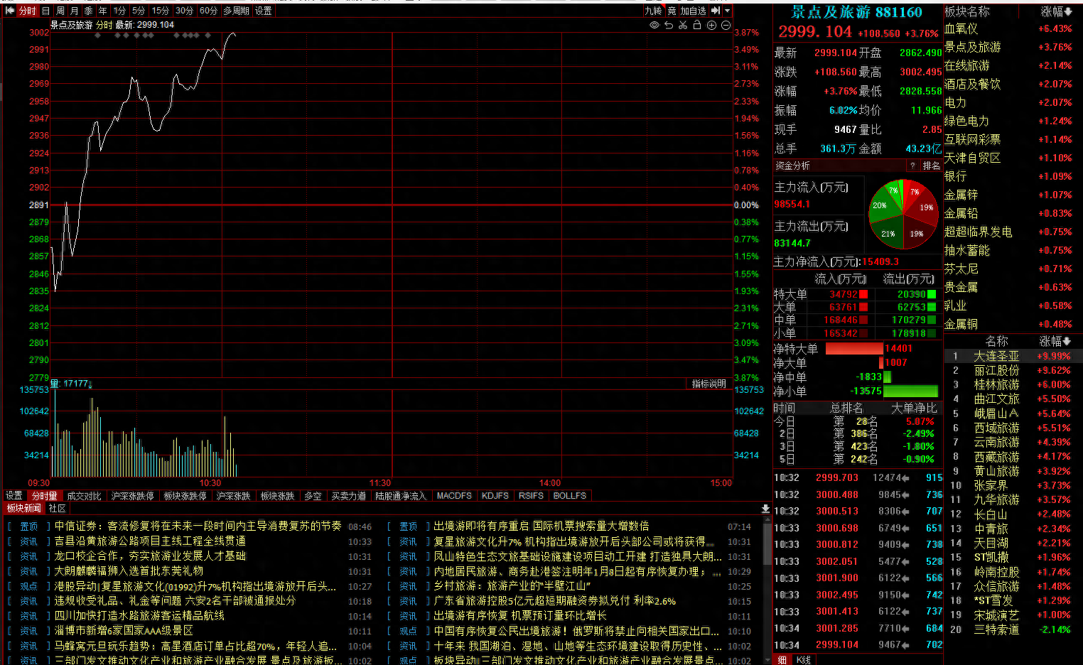Click the undo arrow icon above the chart
This screenshot has width=1083, height=665.
tap(669, 25)
